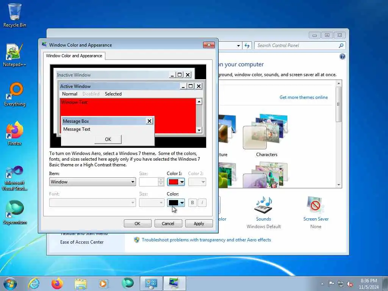Click the Message Box preview title

tap(104, 121)
